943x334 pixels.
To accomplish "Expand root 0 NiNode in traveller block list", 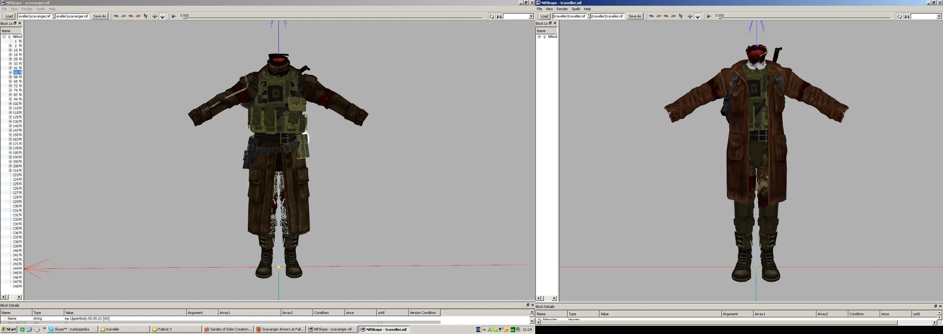I will click(539, 37).
